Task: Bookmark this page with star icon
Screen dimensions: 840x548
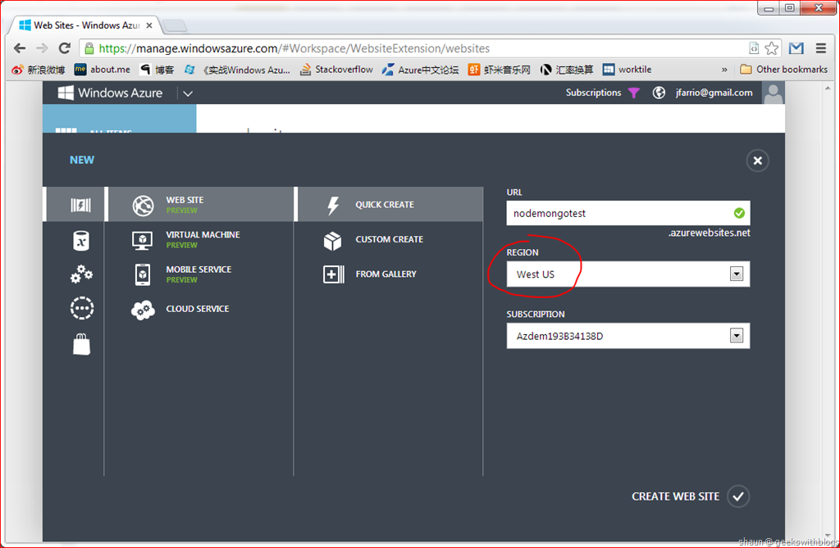Action: (x=771, y=48)
